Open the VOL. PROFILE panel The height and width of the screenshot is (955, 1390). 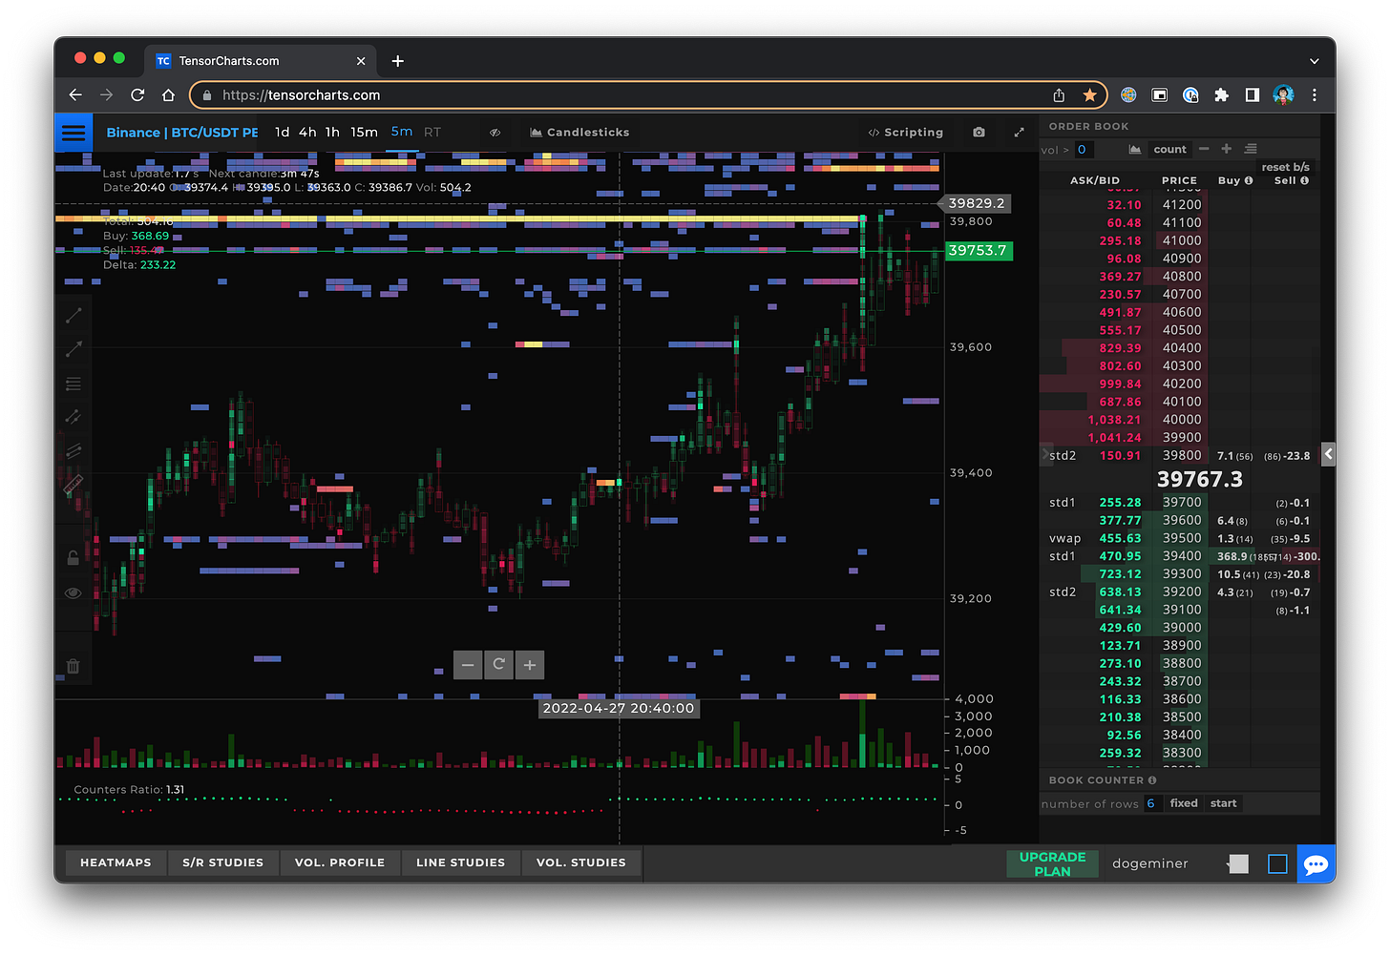(x=340, y=862)
